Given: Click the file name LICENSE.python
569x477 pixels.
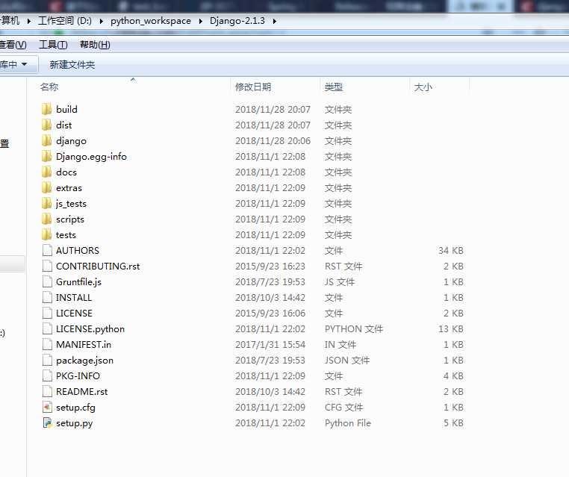Looking at the screenshot, I should 90,329.
